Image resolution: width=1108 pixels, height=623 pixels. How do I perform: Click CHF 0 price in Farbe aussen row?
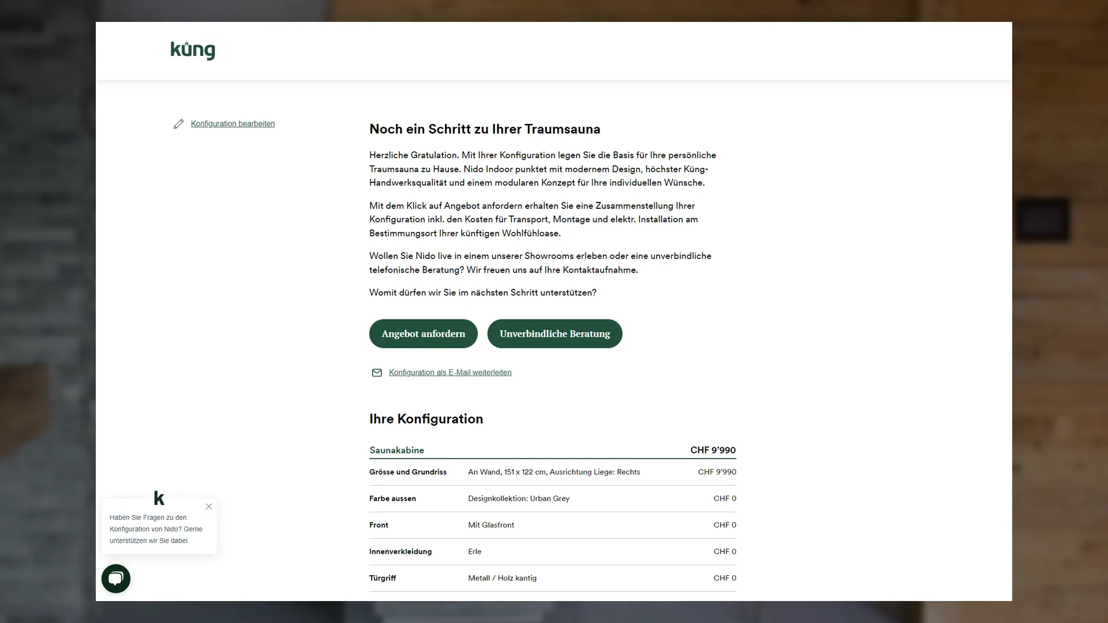click(725, 498)
